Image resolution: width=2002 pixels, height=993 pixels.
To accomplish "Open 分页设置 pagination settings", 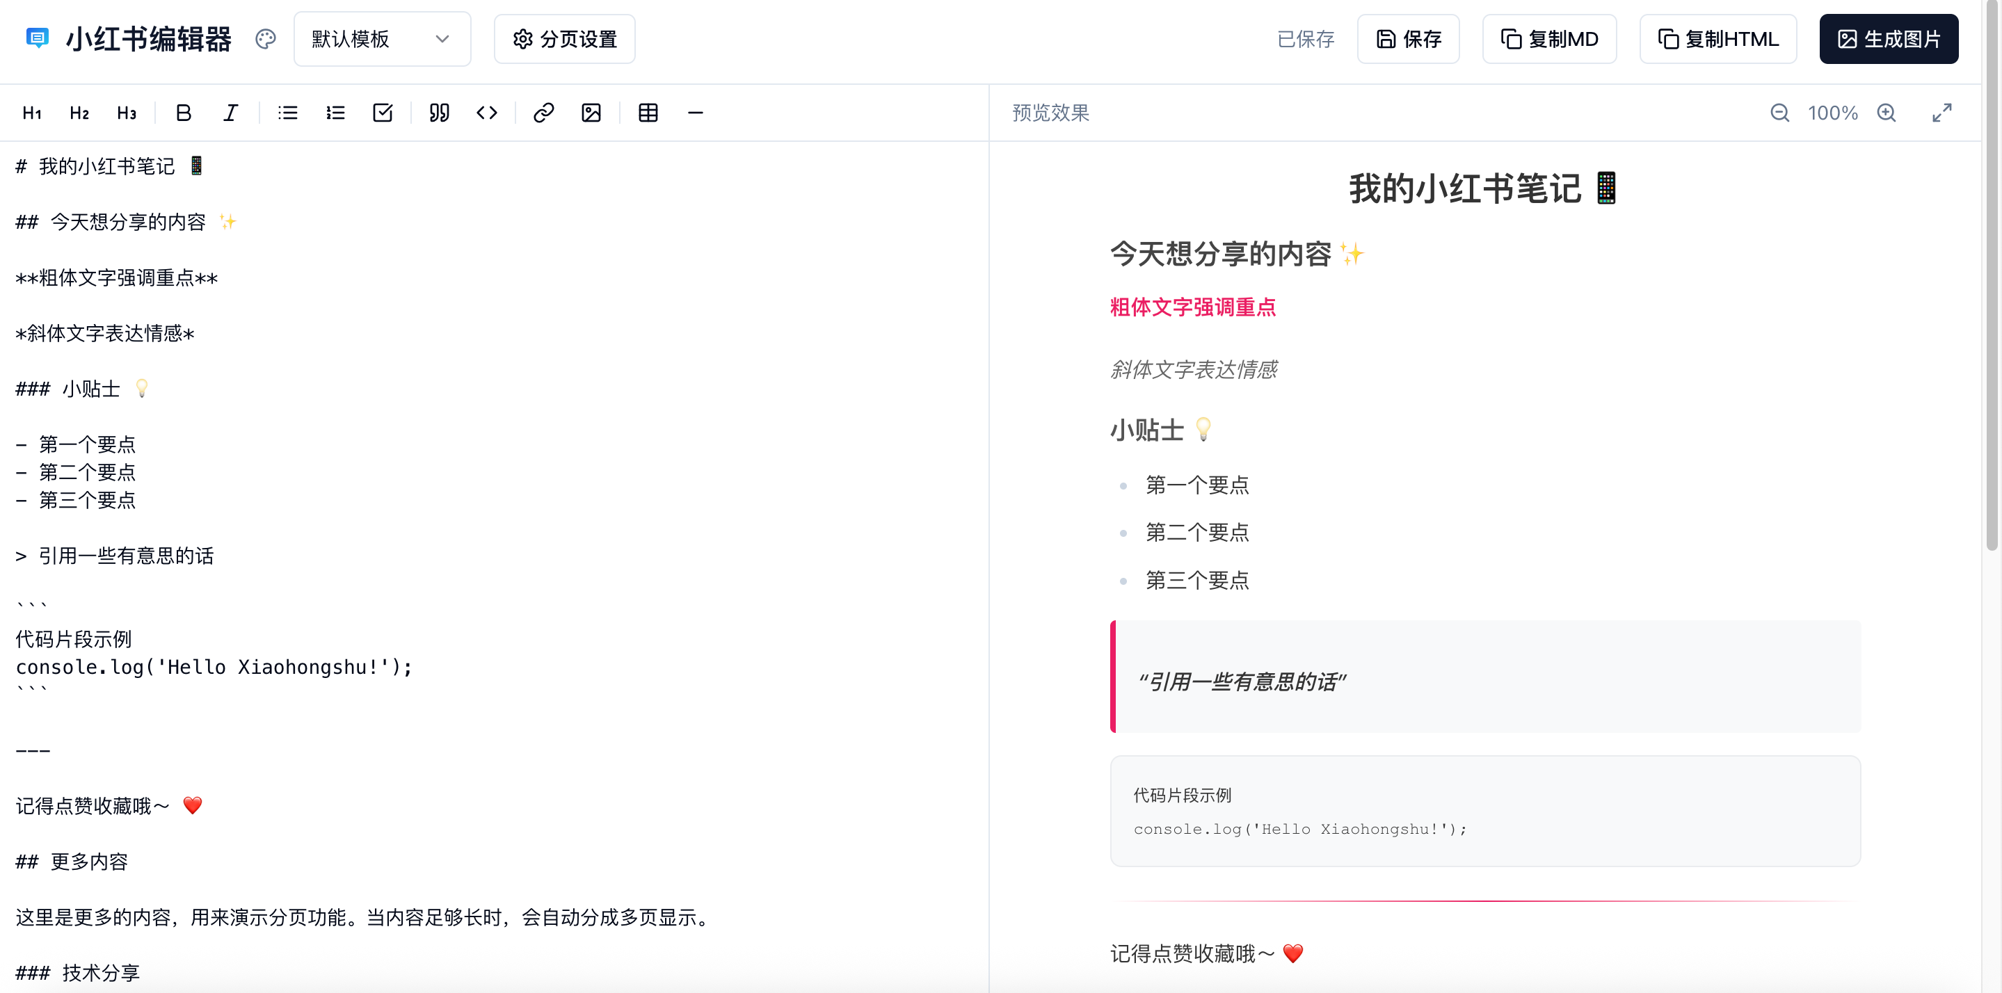I will (564, 39).
